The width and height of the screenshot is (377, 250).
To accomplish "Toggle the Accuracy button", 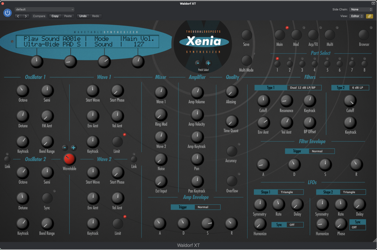I will click(232, 151).
